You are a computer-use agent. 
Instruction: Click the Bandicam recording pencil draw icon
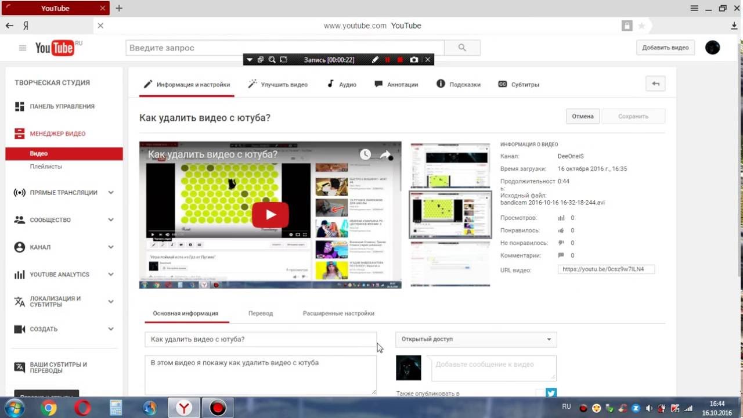[x=375, y=60]
